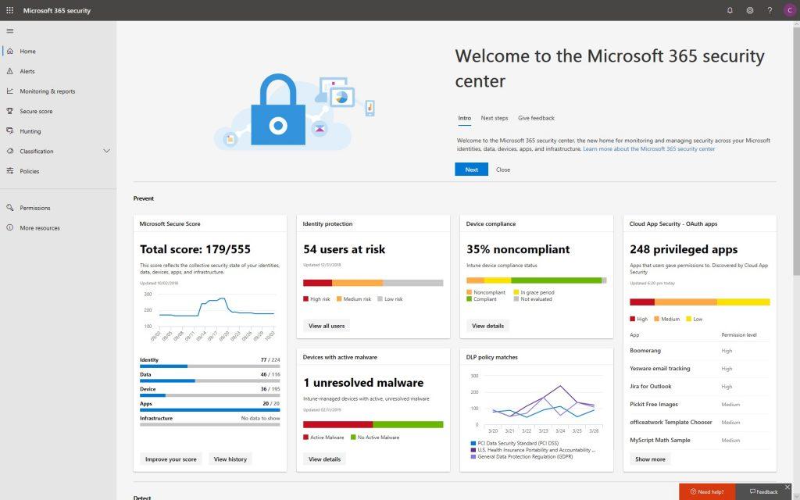Open the notifications bell

(x=730, y=10)
